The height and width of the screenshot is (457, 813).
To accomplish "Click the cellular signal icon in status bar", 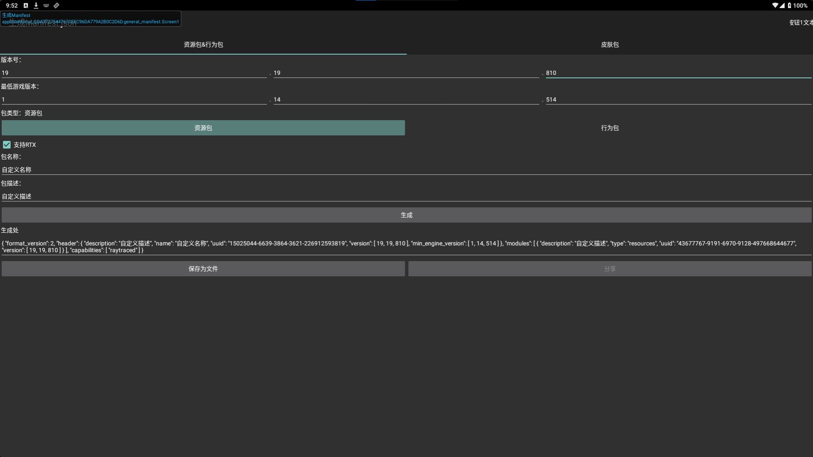I will click(x=782, y=6).
